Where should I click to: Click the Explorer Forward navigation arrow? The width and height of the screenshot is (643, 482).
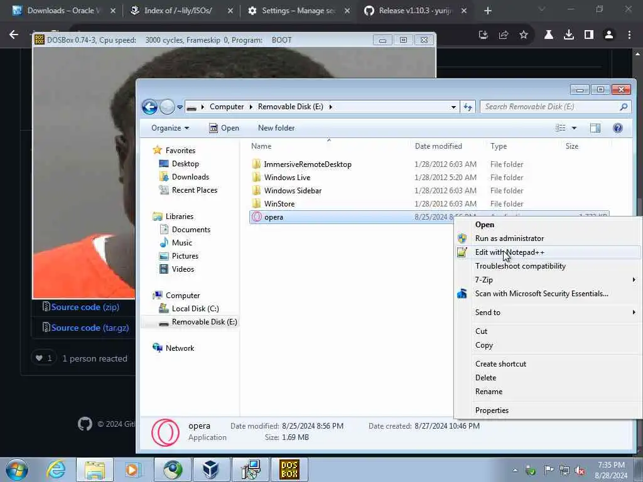[x=167, y=107]
